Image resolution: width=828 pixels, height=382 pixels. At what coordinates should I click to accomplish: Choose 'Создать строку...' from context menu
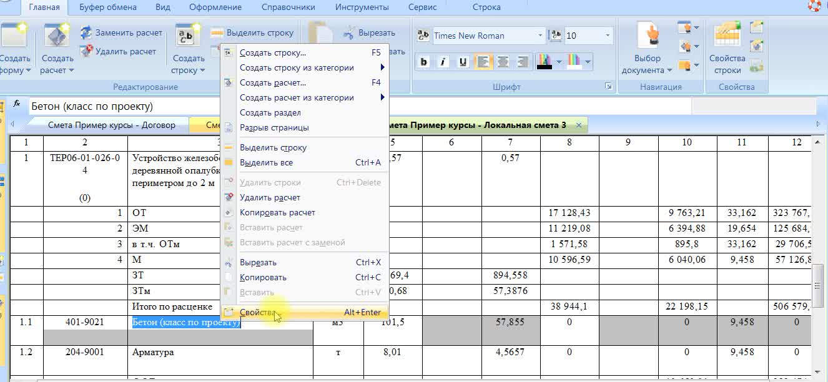(304, 52)
